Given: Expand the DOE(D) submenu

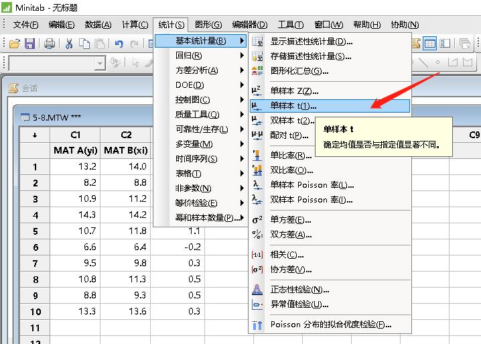Looking at the screenshot, I should click(200, 85).
